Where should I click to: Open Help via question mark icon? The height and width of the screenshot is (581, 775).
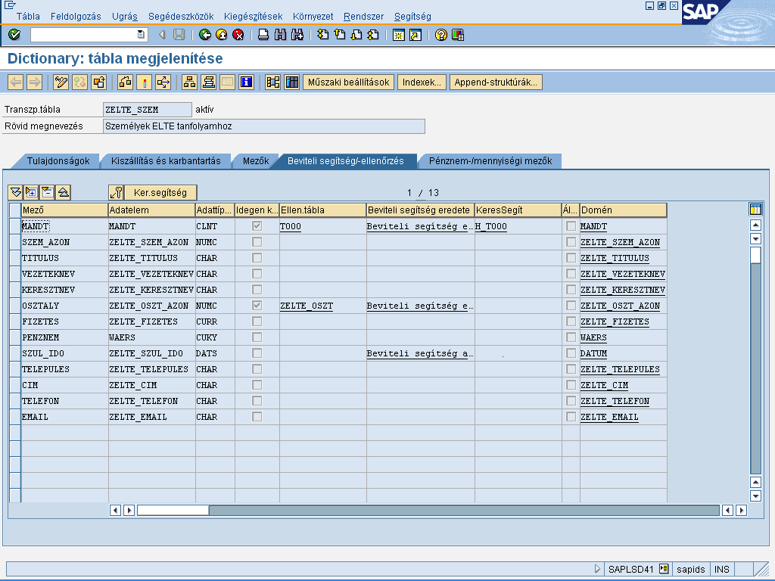[x=441, y=35]
